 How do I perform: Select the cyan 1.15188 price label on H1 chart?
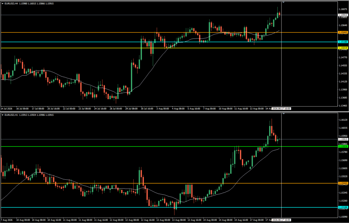click(x=343, y=207)
